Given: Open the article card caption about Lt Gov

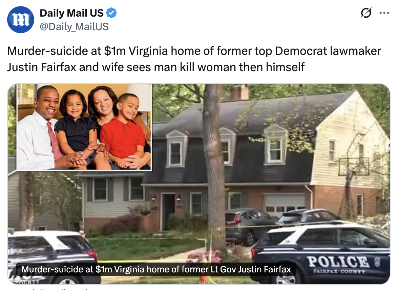Looking at the screenshot, I should tap(156, 269).
